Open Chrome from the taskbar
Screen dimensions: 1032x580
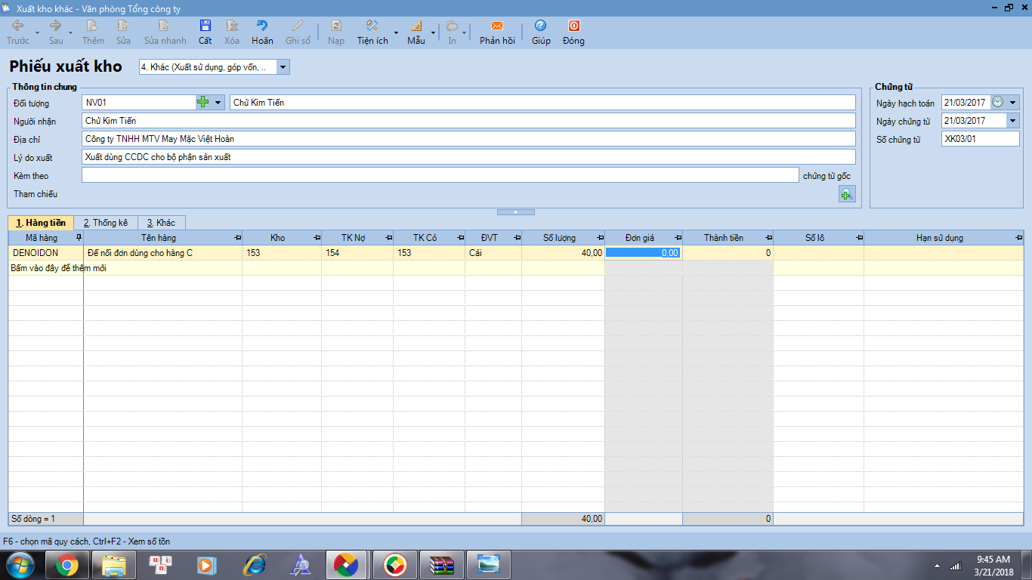point(67,565)
